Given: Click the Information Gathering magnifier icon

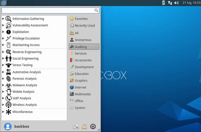Looking at the screenshot, I should pyautogui.click(x=9, y=19).
